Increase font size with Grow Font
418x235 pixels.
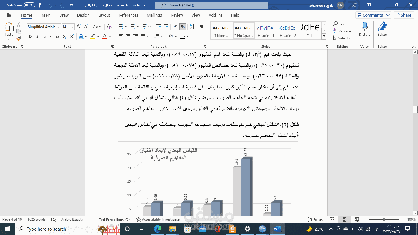(x=79, y=27)
